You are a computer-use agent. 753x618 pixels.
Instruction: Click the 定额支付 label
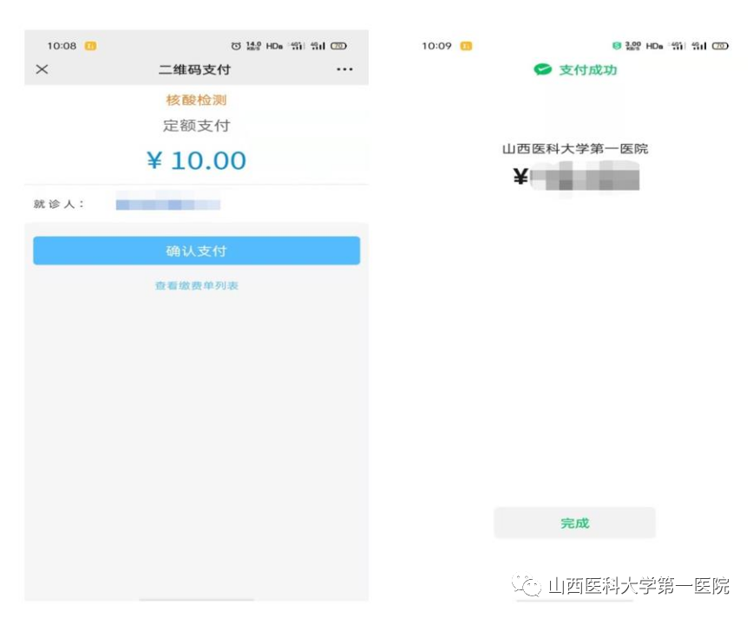(196, 126)
